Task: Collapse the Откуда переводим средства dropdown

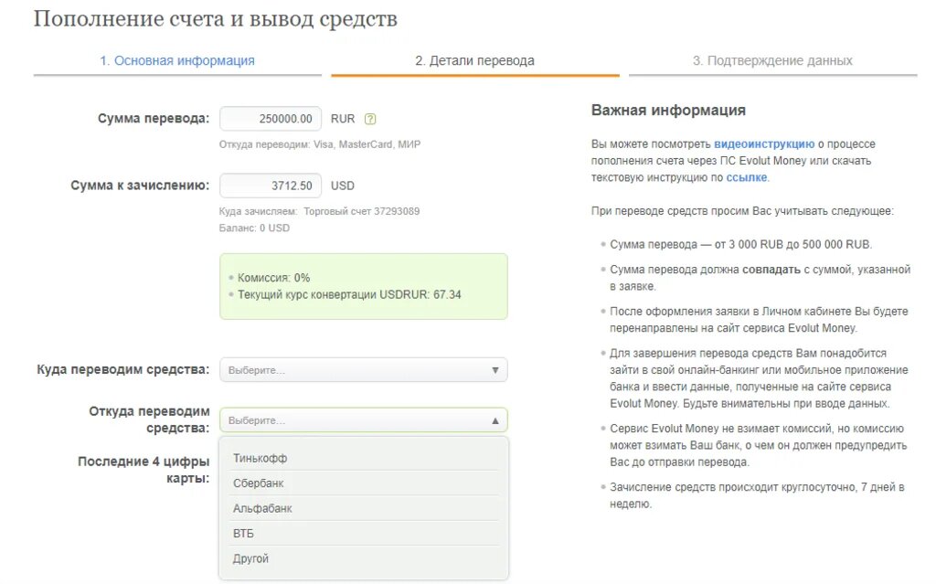Action: [364, 419]
